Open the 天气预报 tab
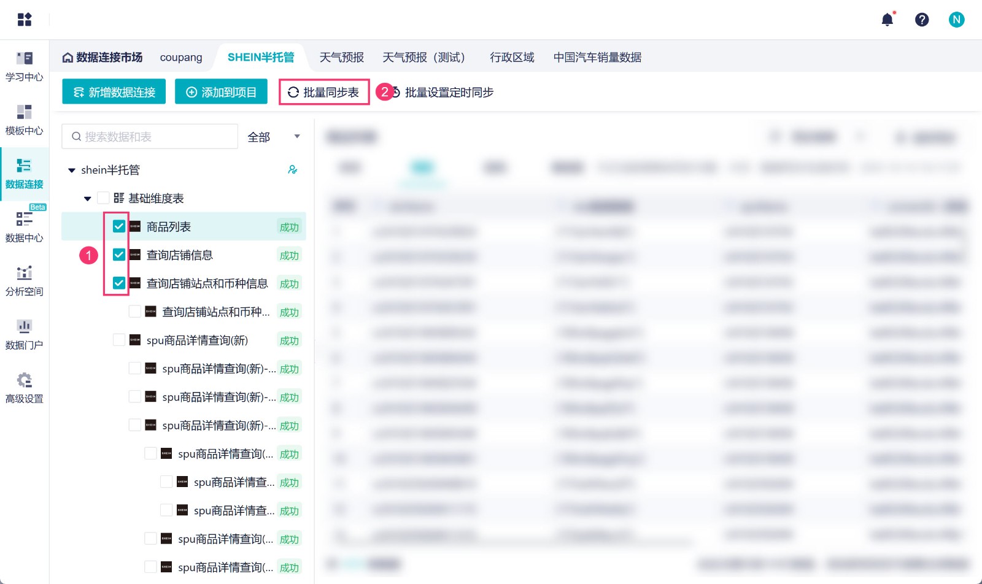The width and height of the screenshot is (982, 584). pyautogui.click(x=342, y=57)
